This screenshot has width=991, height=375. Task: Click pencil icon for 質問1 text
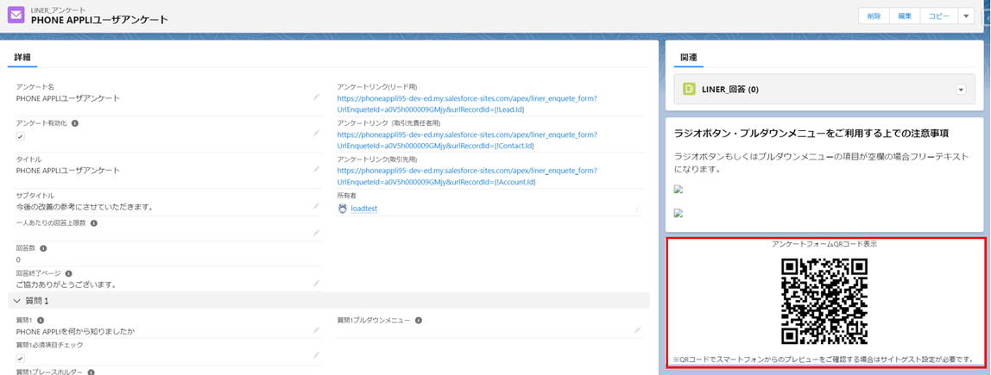[x=316, y=330]
